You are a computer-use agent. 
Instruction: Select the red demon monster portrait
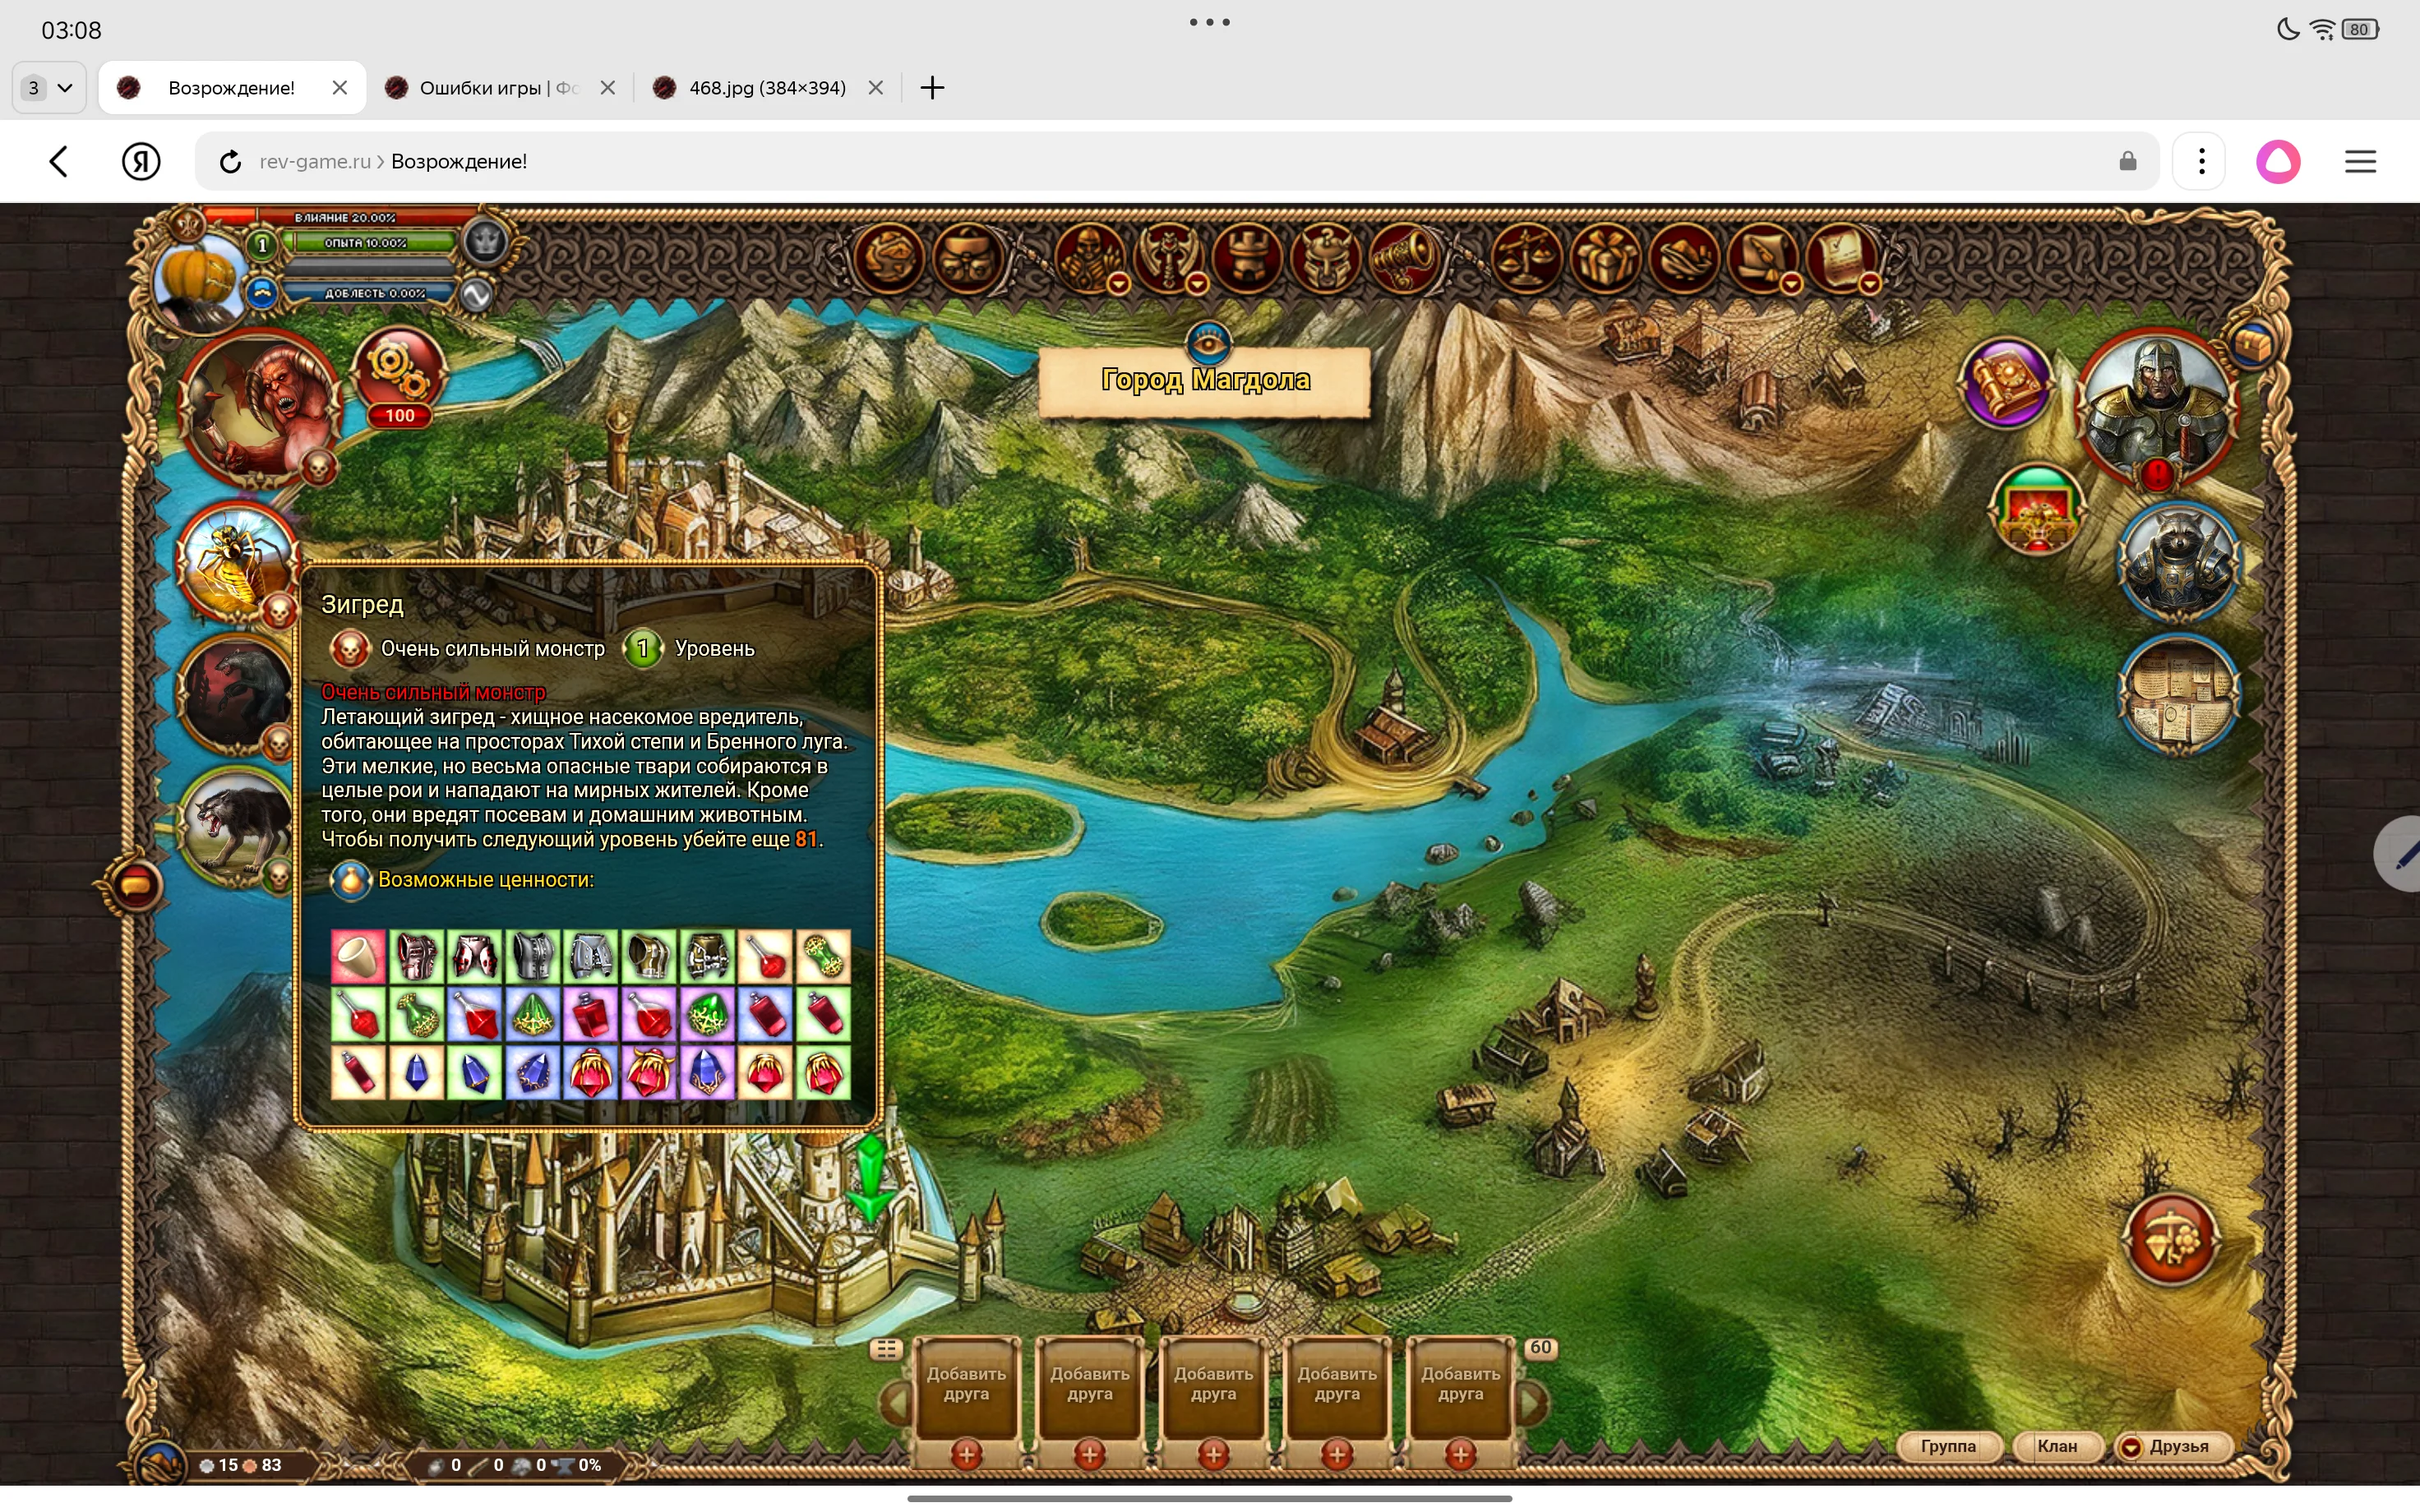[x=259, y=407]
